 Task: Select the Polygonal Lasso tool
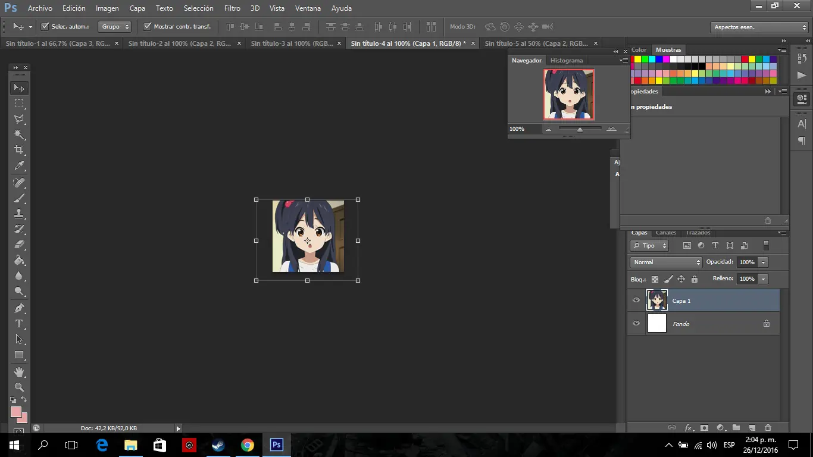click(x=19, y=119)
